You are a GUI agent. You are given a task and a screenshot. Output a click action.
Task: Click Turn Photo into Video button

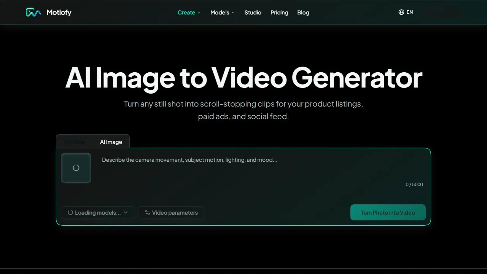pyautogui.click(x=388, y=212)
